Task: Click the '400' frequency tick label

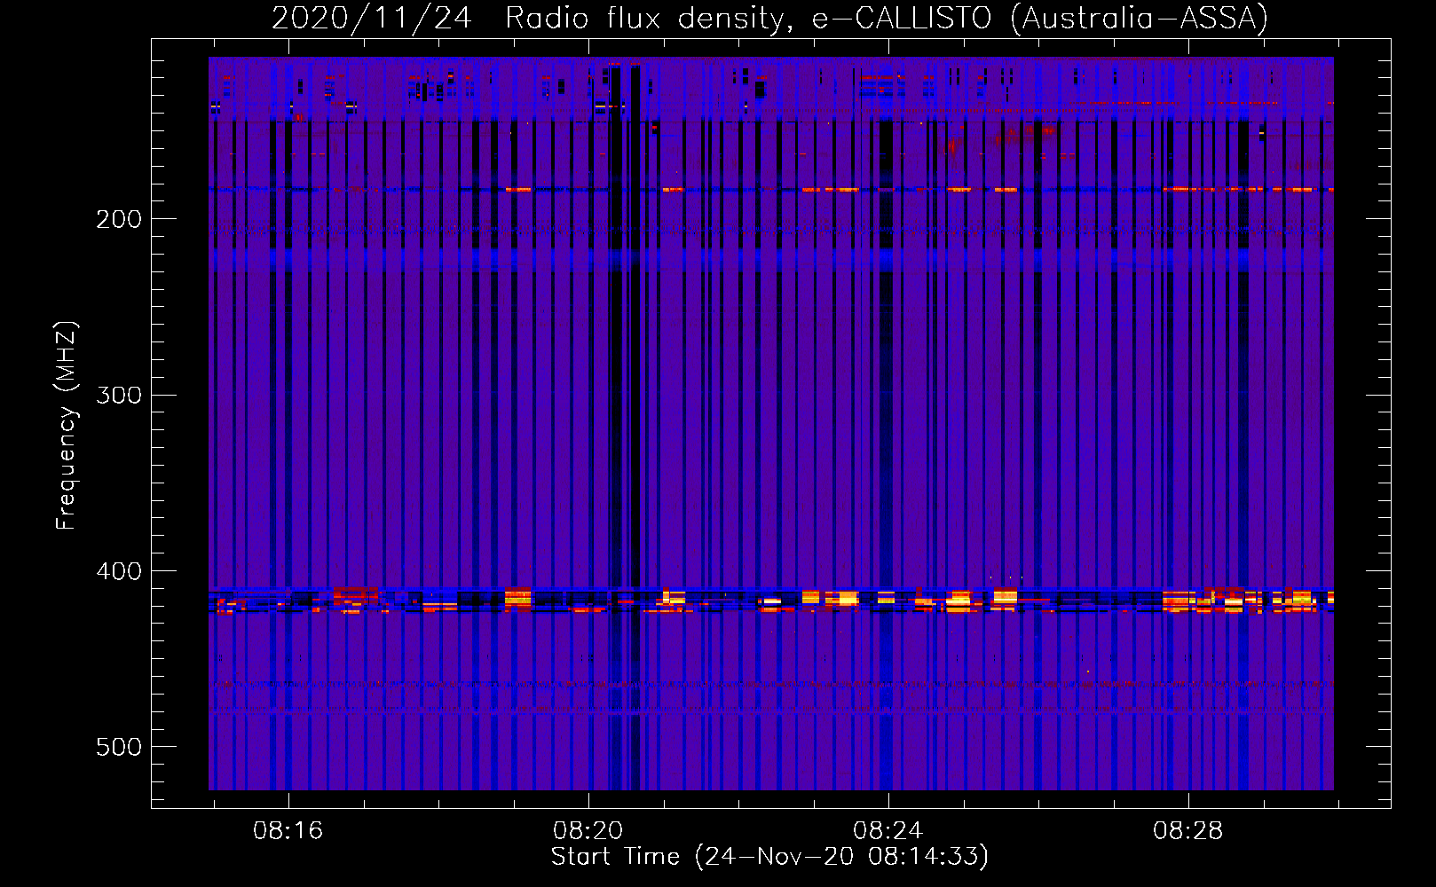Action: [x=119, y=571]
